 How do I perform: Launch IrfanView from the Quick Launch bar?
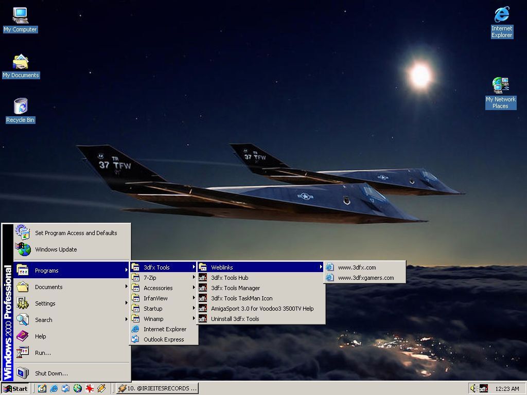tap(90, 388)
